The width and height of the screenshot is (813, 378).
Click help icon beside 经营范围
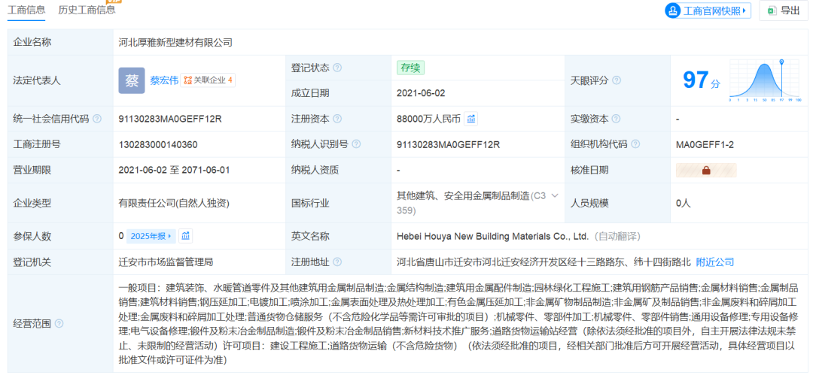coord(59,324)
